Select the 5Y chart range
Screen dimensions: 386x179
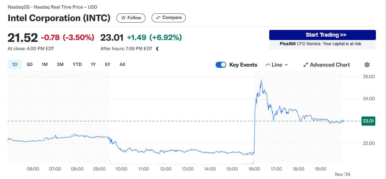coord(107,64)
